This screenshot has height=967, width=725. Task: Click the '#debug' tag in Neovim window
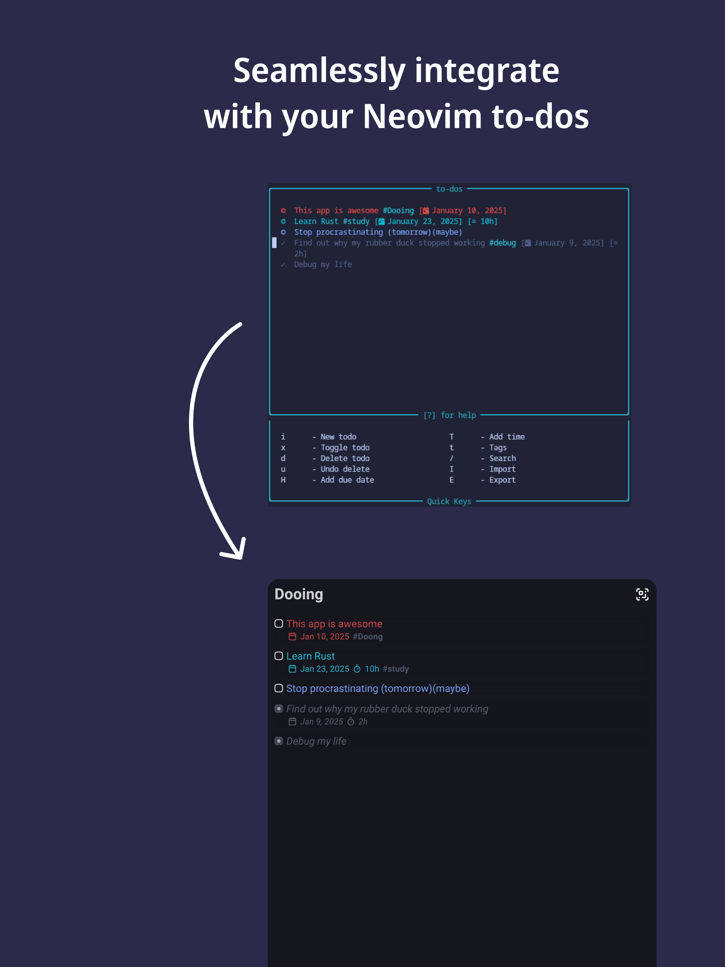(x=503, y=242)
